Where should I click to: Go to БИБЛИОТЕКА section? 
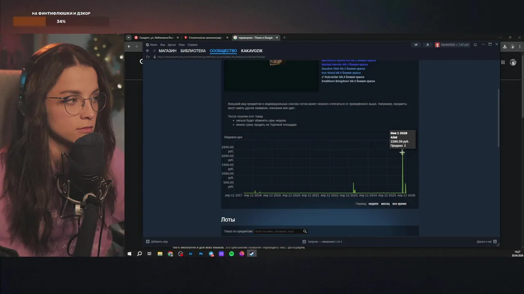click(193, 51)
